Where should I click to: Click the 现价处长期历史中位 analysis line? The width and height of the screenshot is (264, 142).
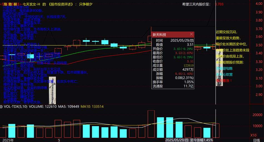[232, 44]
